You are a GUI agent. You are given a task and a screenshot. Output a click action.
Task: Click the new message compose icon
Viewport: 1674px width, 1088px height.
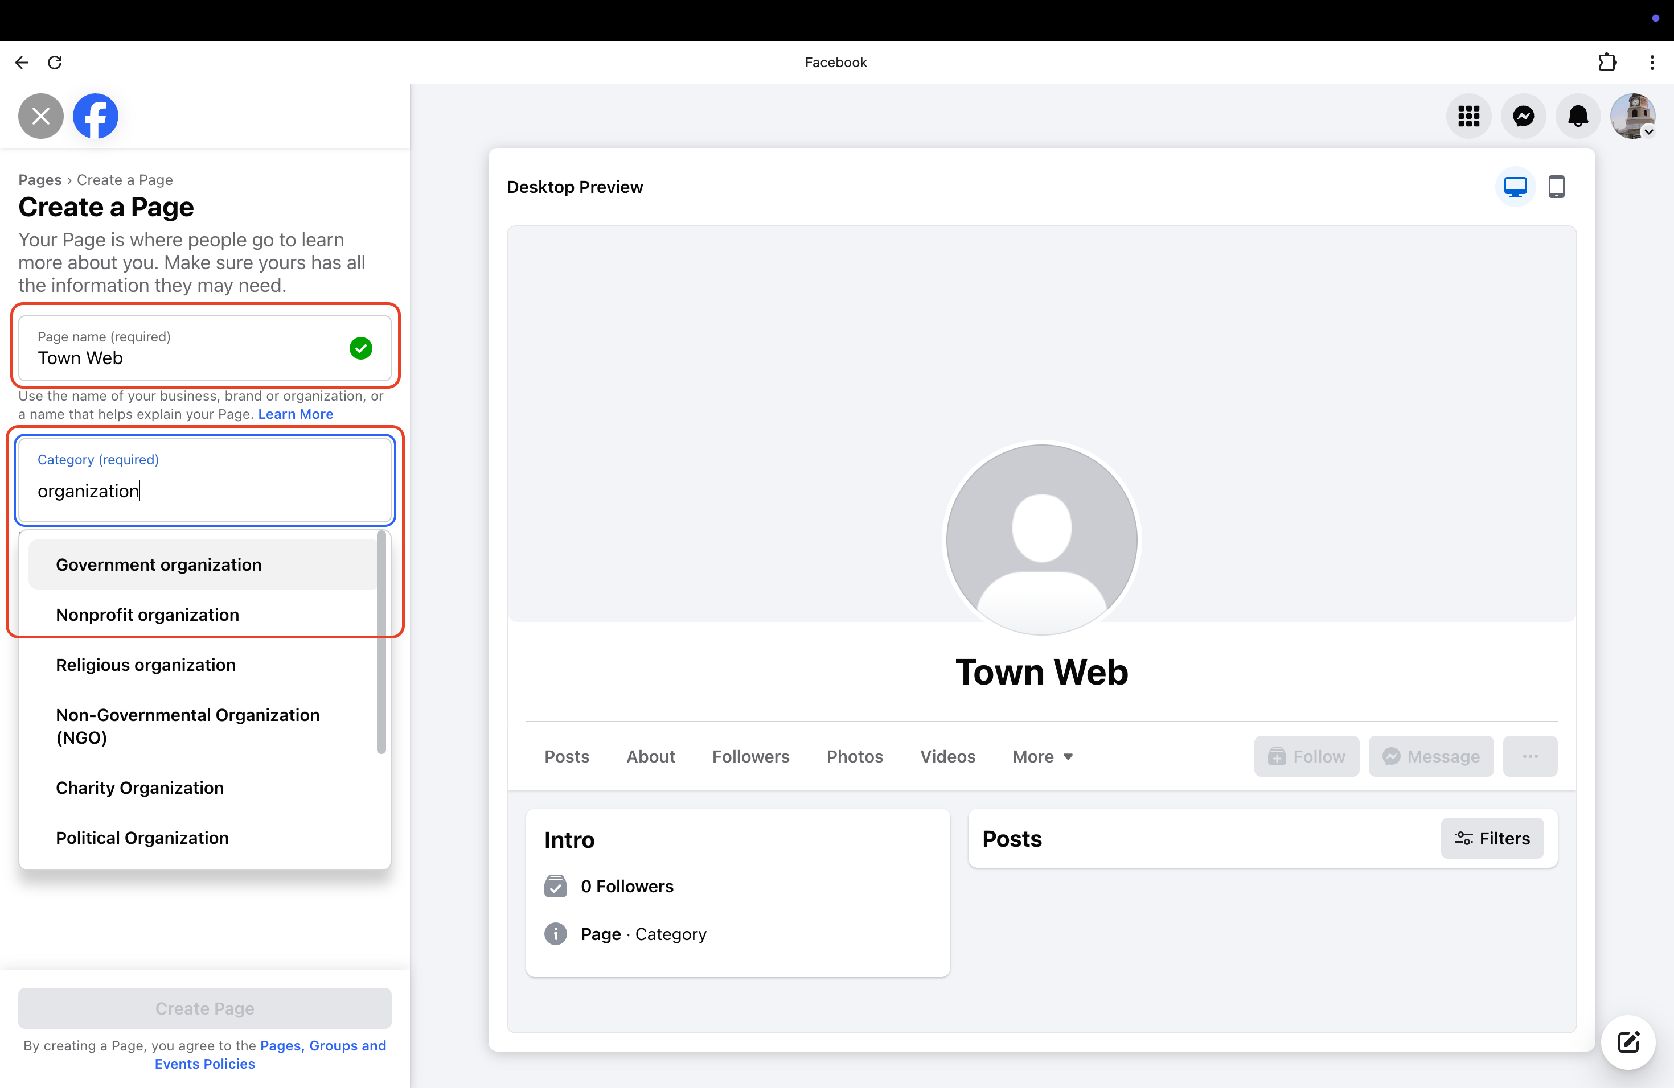[1628, 1042]
